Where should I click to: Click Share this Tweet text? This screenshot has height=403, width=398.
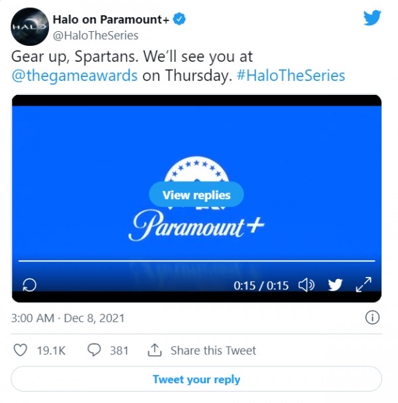[x=214, y=351]
